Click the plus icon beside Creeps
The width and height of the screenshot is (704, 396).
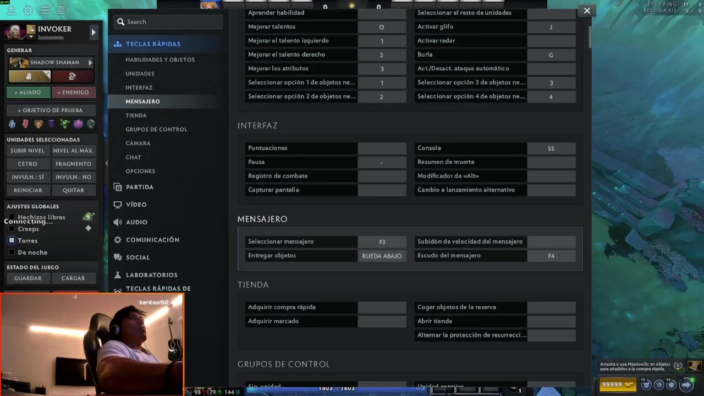(x=88, y=228)
